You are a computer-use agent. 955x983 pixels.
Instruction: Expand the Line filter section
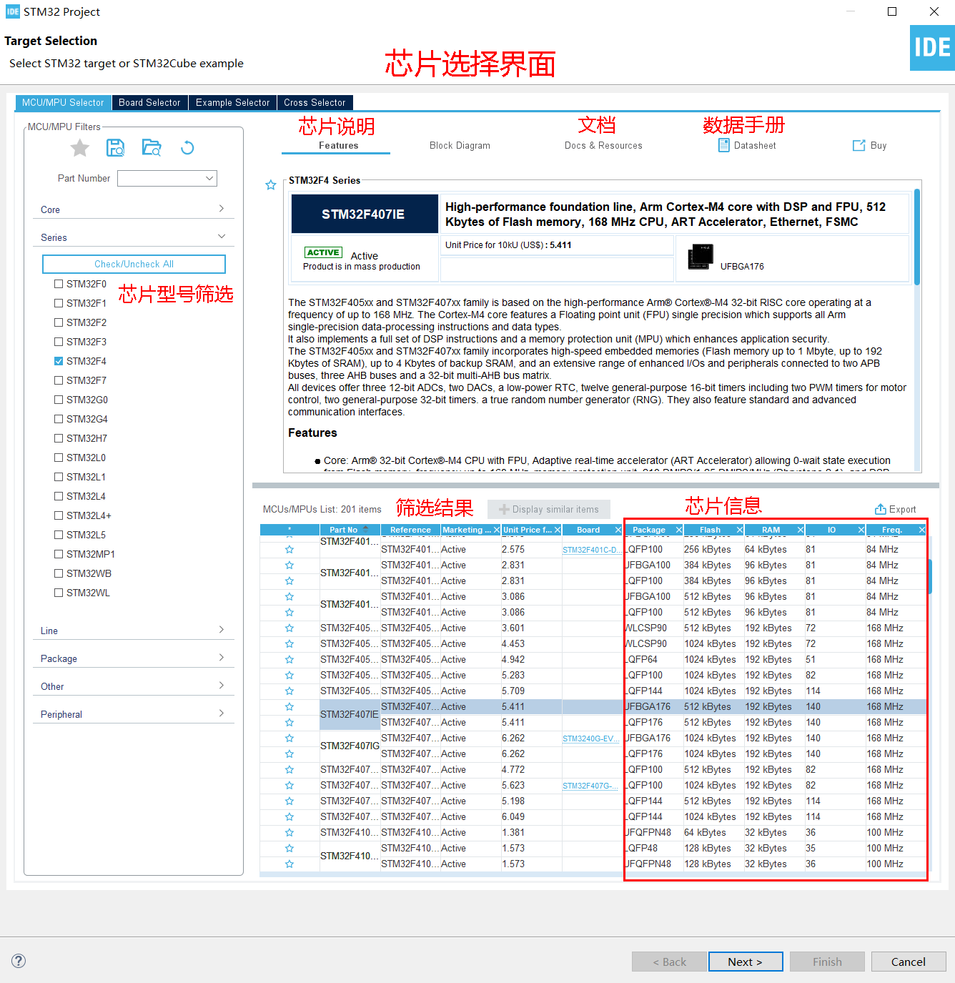[134, 631]
